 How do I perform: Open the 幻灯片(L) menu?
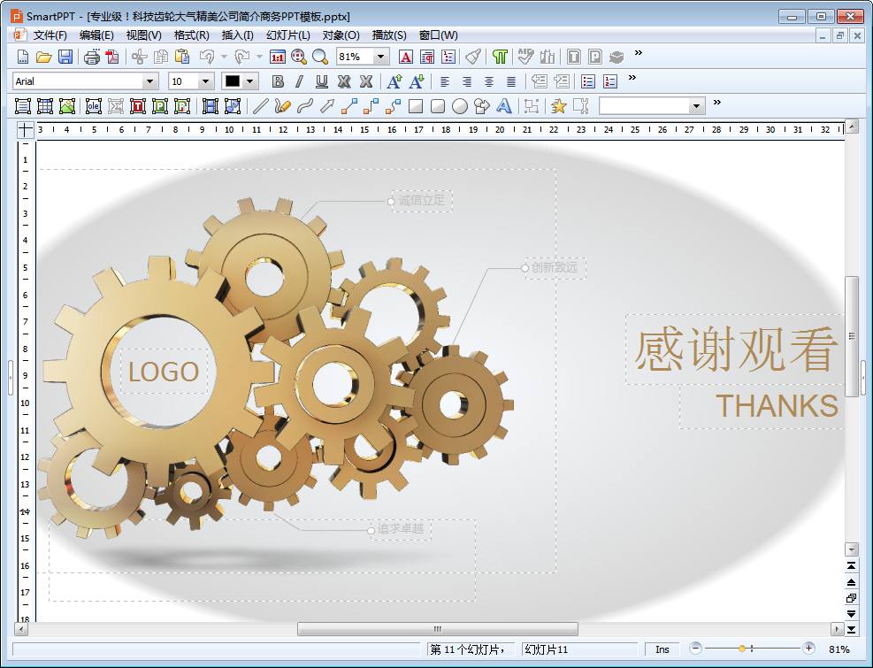(x=287, y=35)
